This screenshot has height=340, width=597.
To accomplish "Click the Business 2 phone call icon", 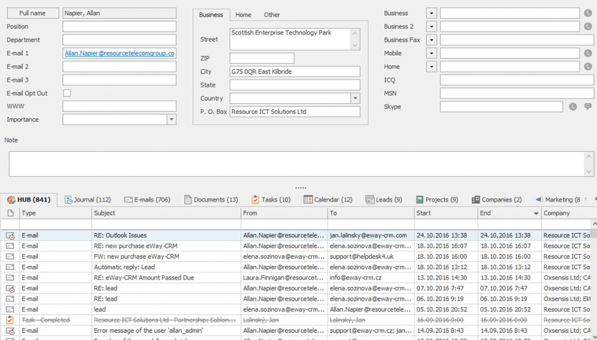I will coord(588,27).
